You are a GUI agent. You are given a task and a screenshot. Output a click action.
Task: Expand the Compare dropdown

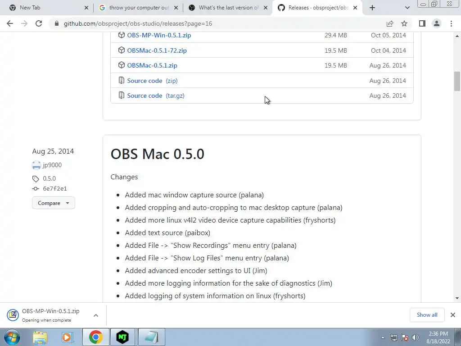point(54,203)
